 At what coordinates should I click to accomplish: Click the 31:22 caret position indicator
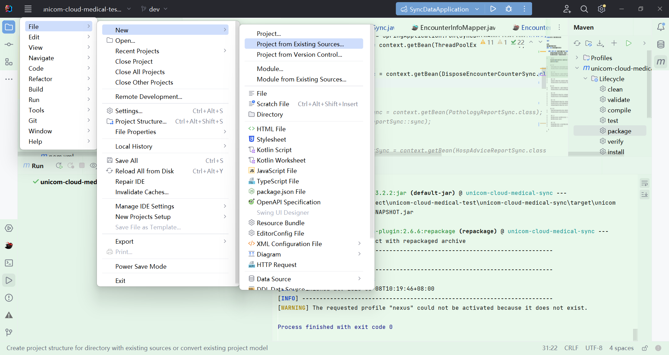pyautogui.click(x=550, y=348)
